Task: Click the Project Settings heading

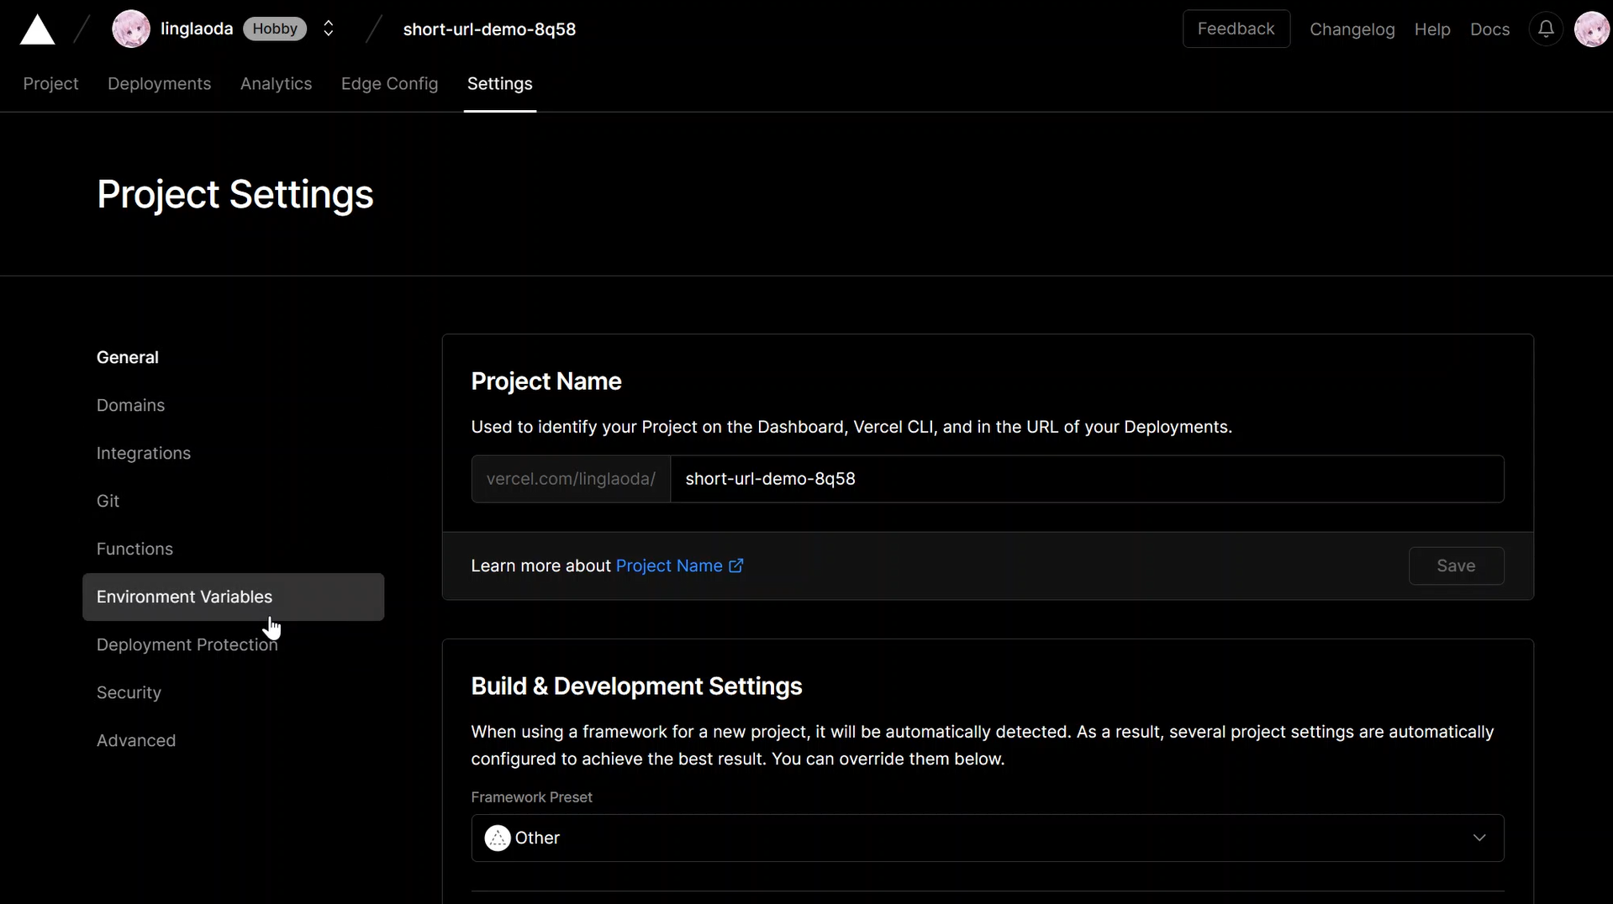Action: click(235, 195)
